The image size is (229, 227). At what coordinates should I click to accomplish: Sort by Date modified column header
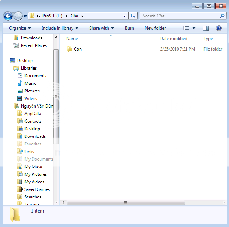pyautogui.click(x=174, y=39)
